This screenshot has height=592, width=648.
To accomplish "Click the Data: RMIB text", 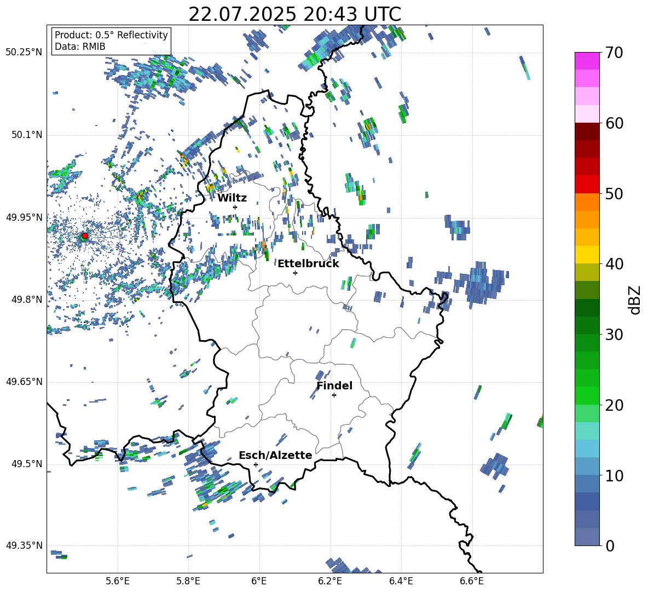I will pos(80,47).
